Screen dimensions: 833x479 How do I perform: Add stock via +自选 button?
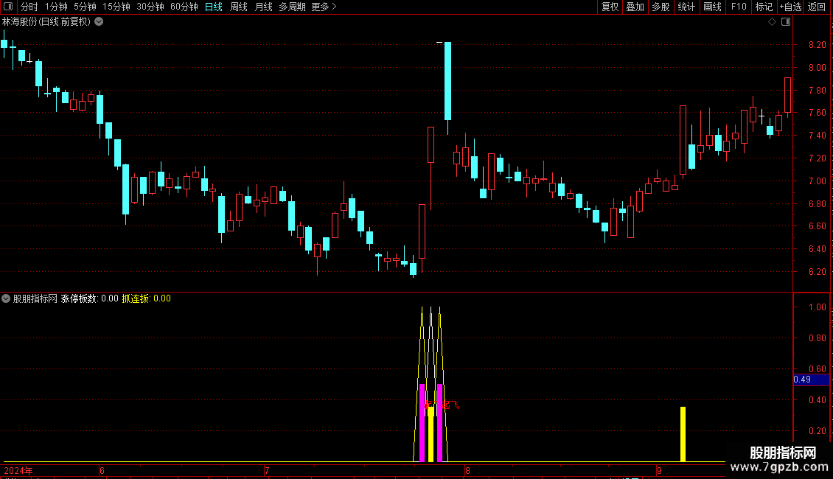point(790,7)
